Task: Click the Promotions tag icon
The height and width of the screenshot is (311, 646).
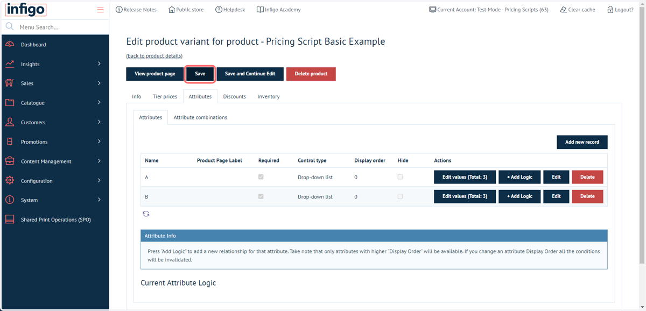Action: click(10, 142)
